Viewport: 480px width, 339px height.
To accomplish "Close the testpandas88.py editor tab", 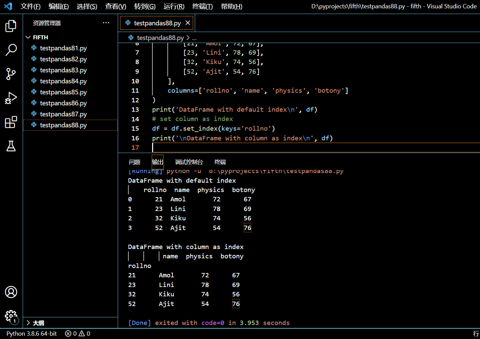I will [x=188, y=23].
